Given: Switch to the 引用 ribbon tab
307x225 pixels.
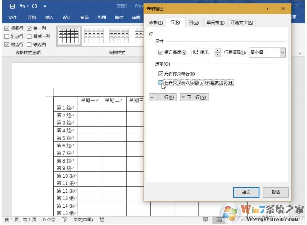Looking at the screenshot, I should (x=102, y=17).
